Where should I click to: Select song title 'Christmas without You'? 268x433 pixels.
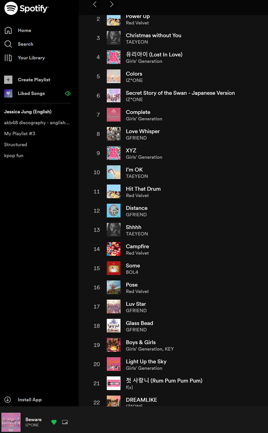point(154,35)
